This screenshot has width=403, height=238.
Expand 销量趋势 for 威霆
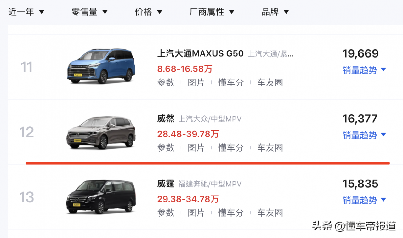point(364,200)
